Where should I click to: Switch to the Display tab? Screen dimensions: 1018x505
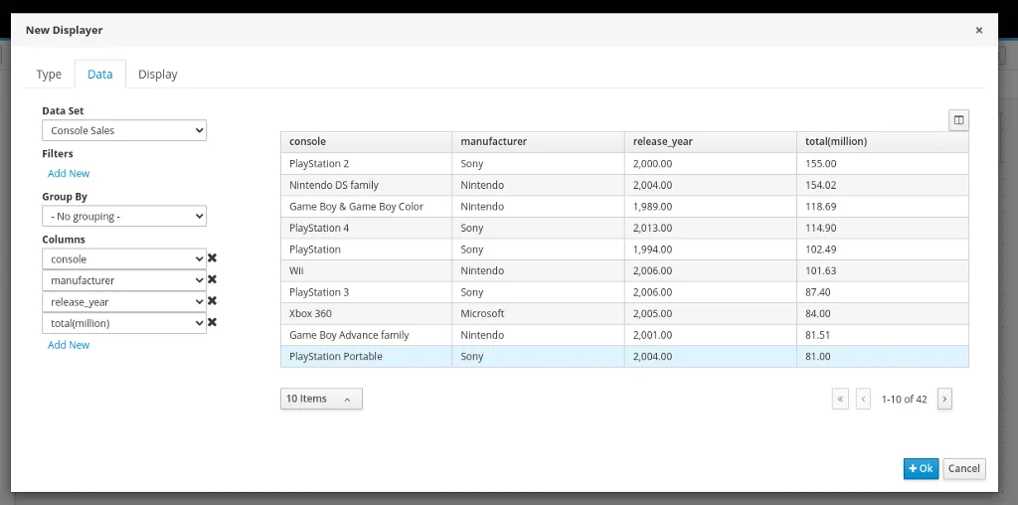point(158,74)
